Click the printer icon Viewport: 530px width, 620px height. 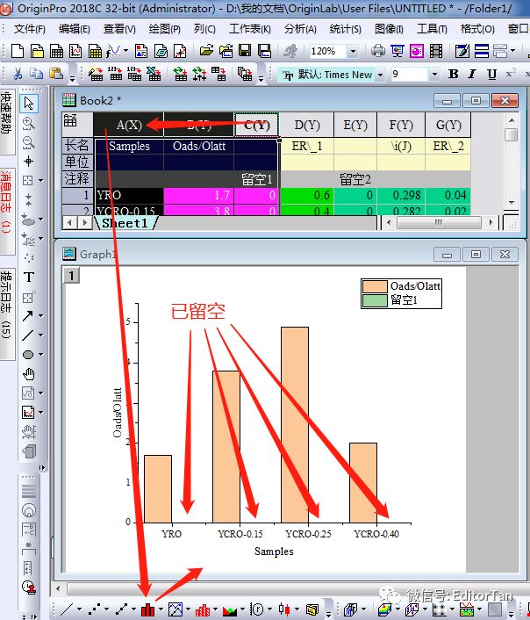coord(378,51)
